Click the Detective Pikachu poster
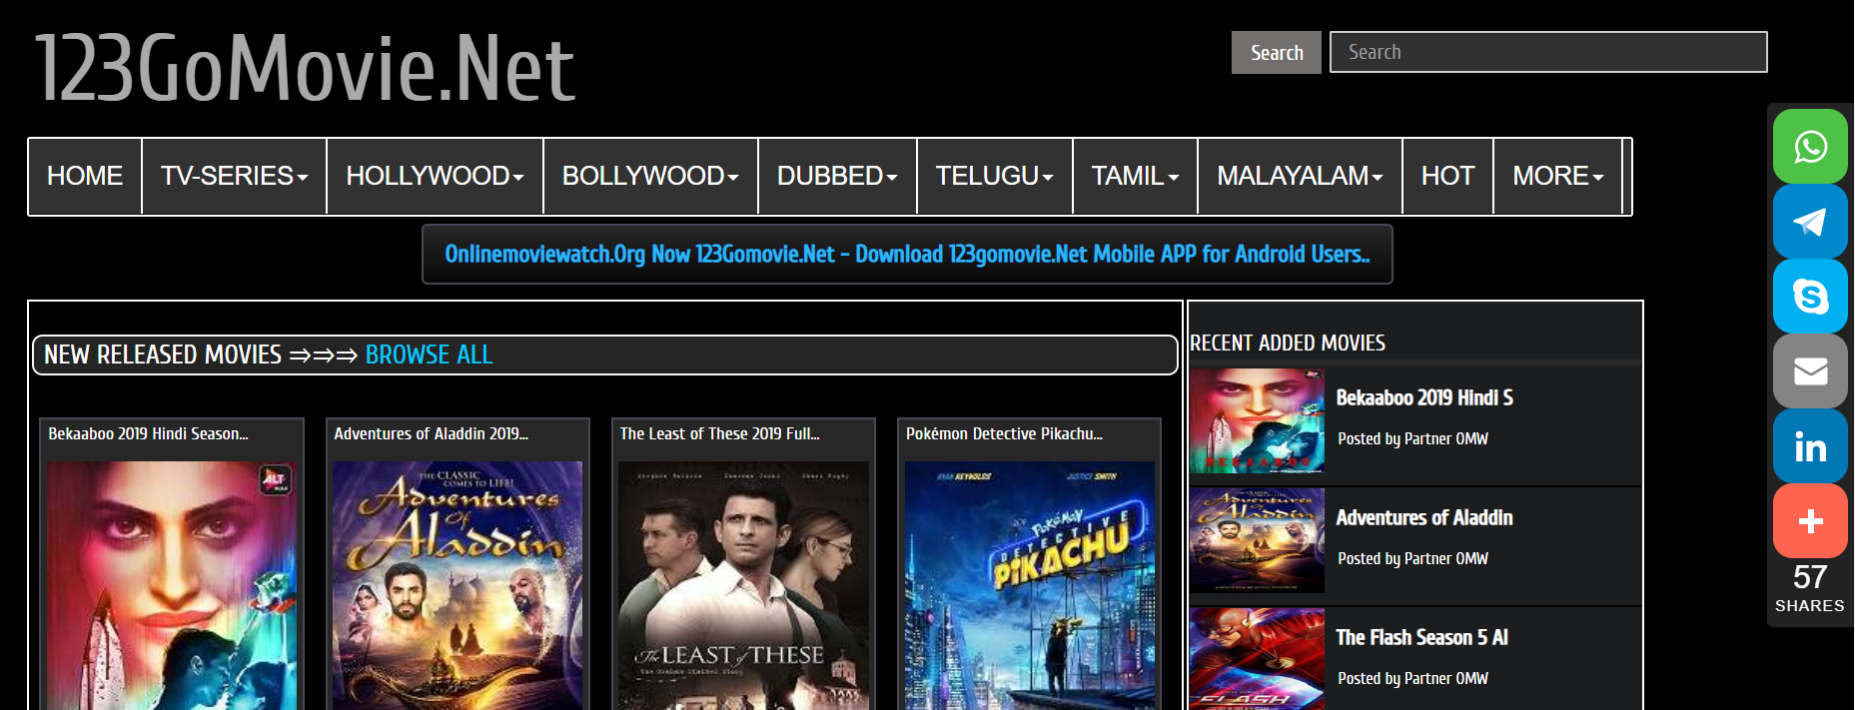 click(x=1030, y=585)
